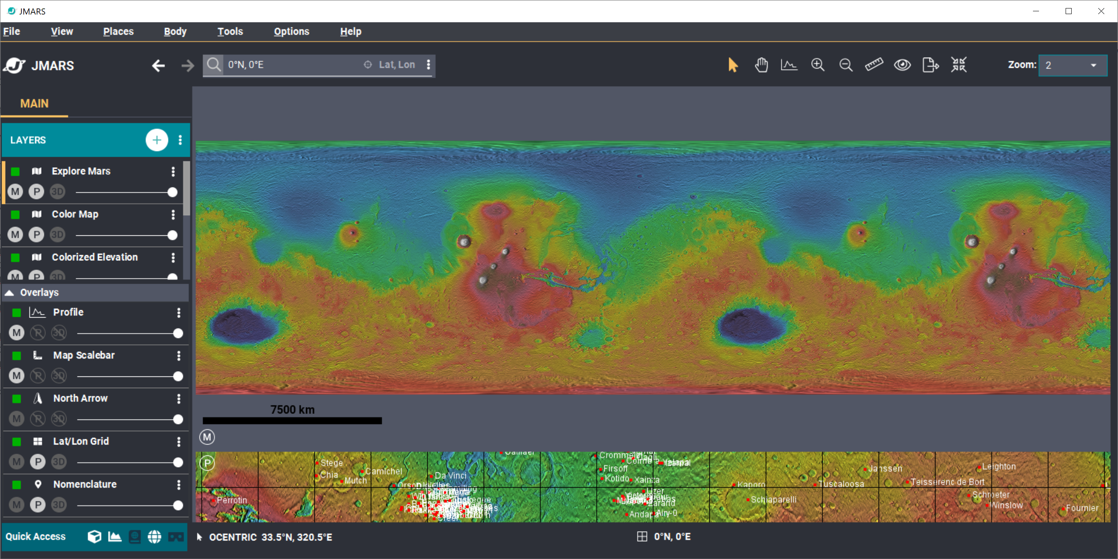1118x559 pixels.
Task: Adjust Explore Mars opacity slider handle
Action: point(172,192)
